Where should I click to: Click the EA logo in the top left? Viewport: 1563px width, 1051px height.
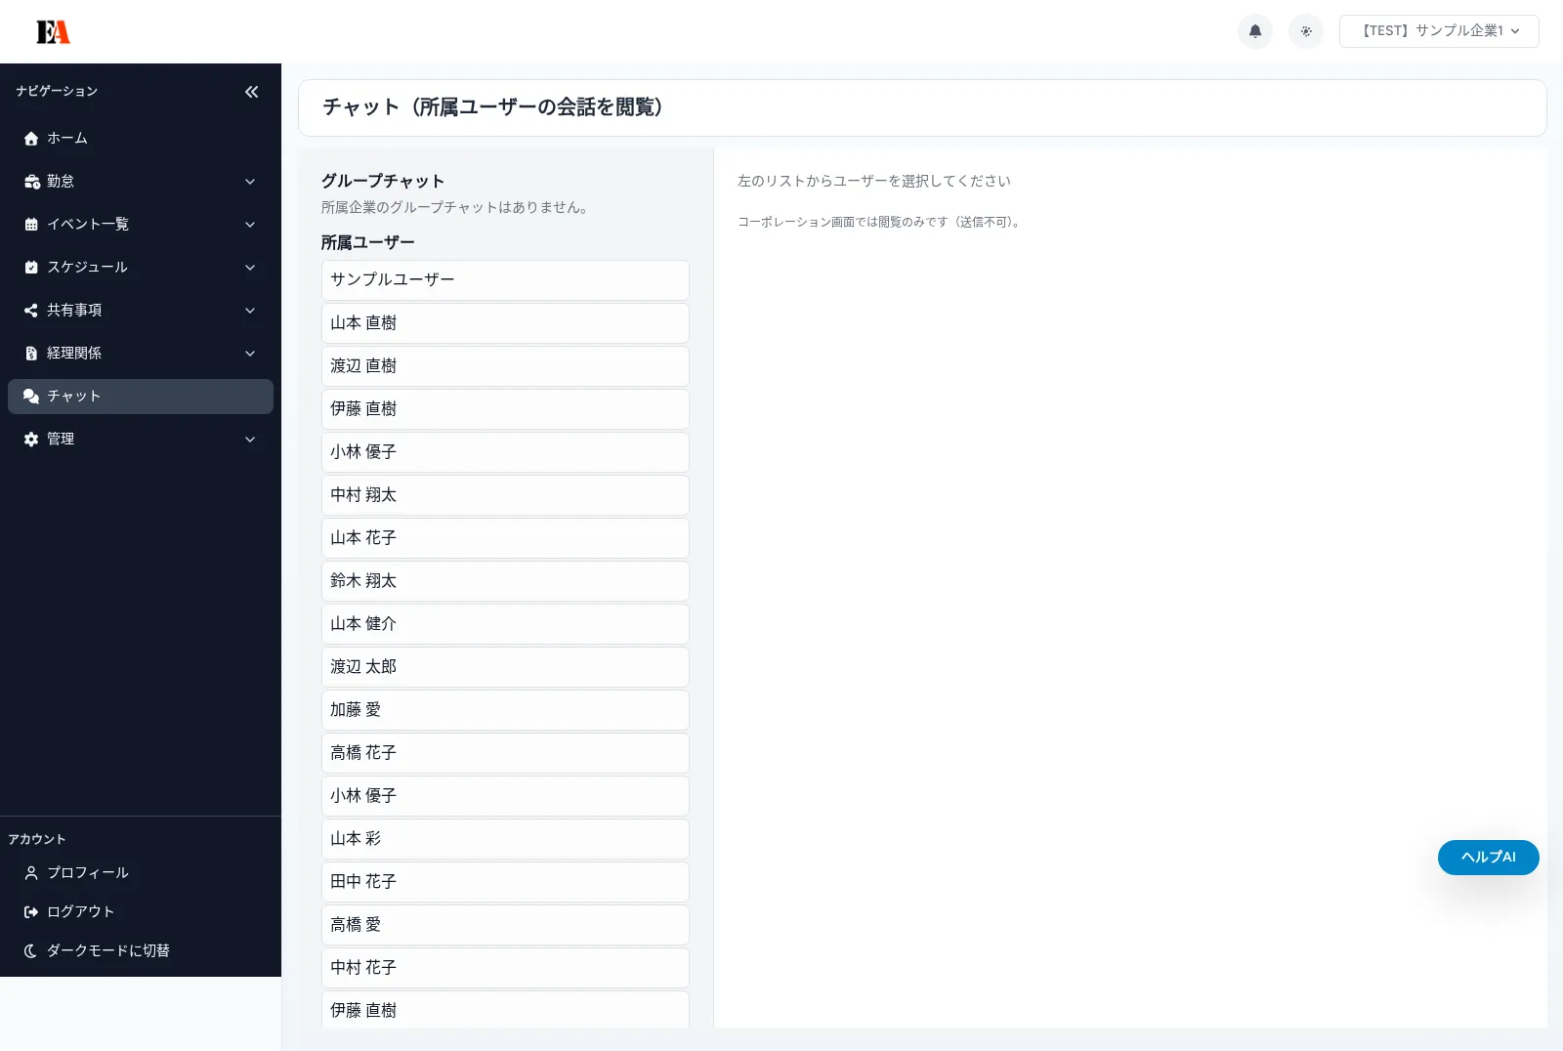53,30
